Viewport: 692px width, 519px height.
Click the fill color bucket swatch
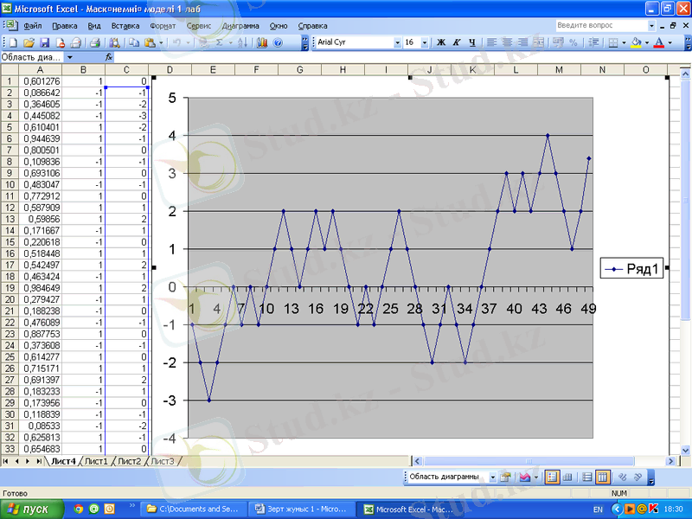click(636, 42)
